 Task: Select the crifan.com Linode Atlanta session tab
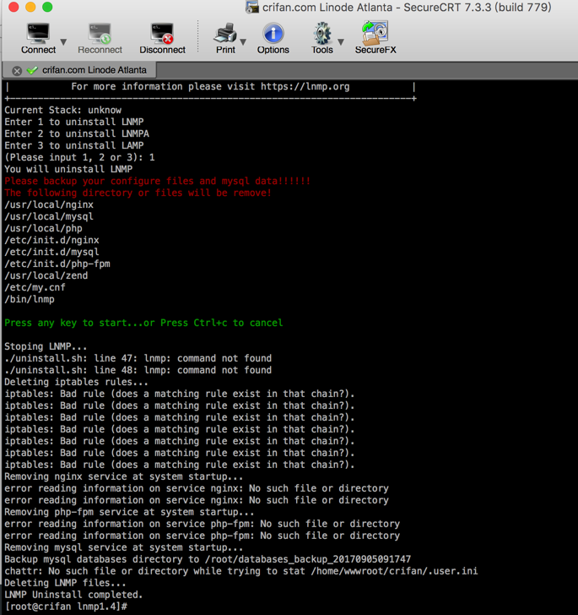pyautogui.click(x=79, y=70)
